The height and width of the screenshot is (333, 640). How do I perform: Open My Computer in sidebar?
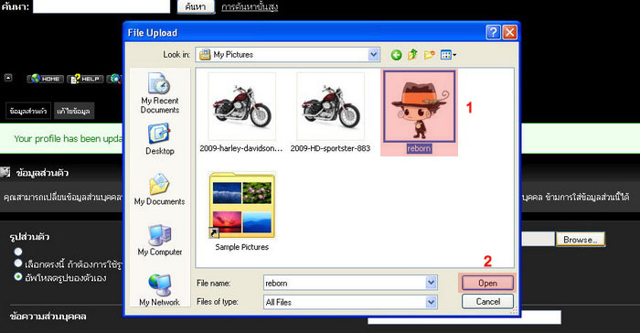[x=160, y=240]
